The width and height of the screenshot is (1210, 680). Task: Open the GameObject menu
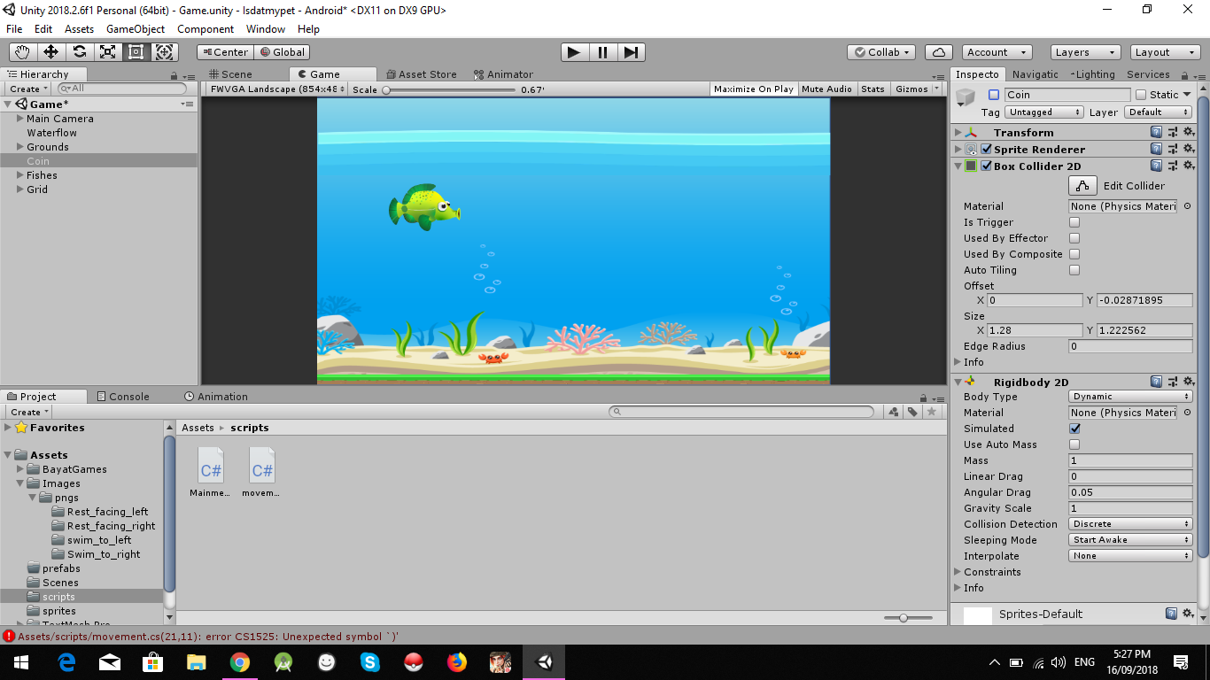click(135, 29)
